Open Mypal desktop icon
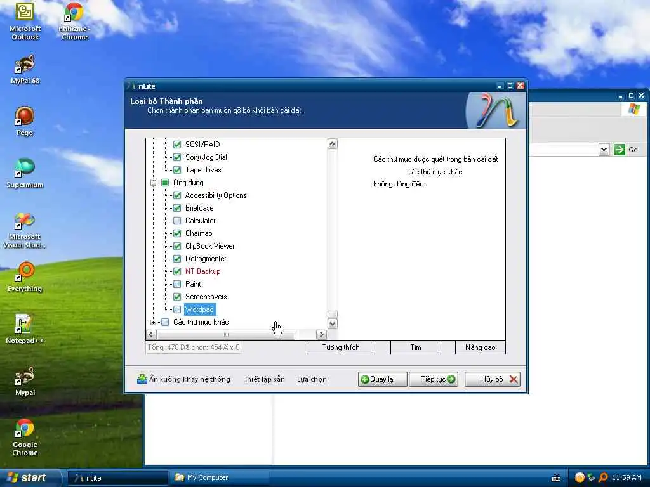This screenshot has height=487, width=650. coord(25,381)
